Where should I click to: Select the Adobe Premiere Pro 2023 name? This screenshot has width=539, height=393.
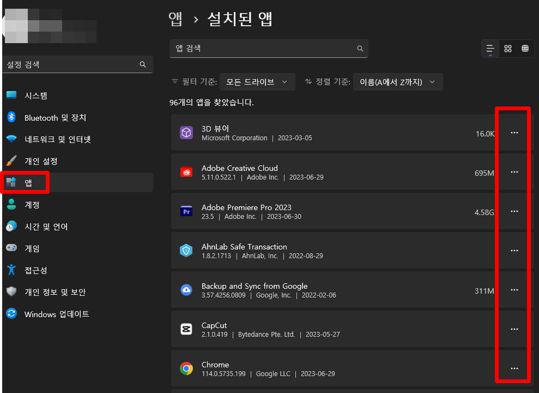pyautogui.click(x=246, y=207)
